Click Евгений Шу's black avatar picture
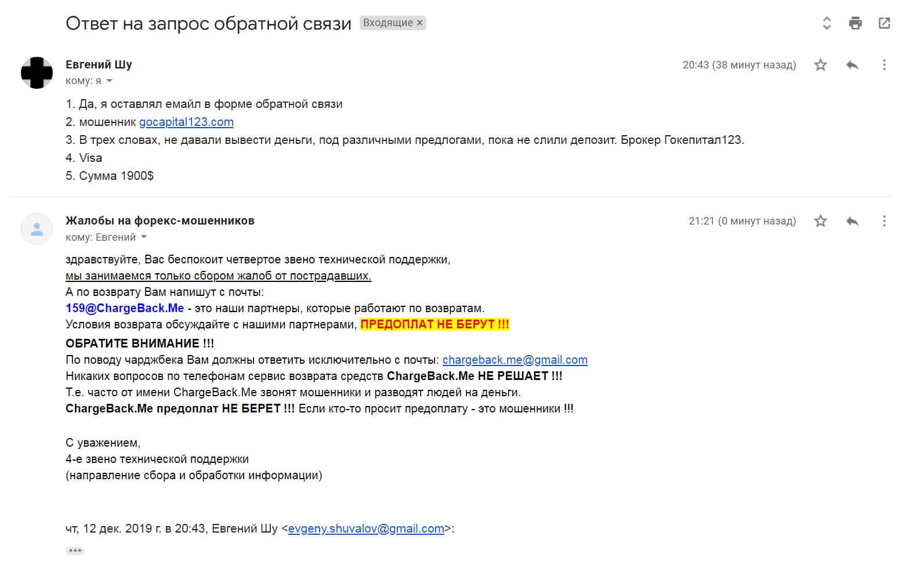Image resolution: width=905 pixels, height=572 pixels. (x=37, y=73)
